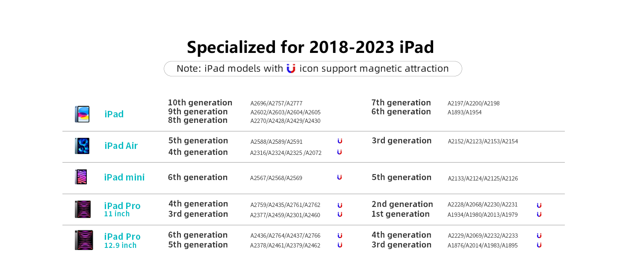This screenshot has height=256, width=626.
Task: Click magnet icon for iPad Pro 11 2nd generation
Action: pos(539,205)
